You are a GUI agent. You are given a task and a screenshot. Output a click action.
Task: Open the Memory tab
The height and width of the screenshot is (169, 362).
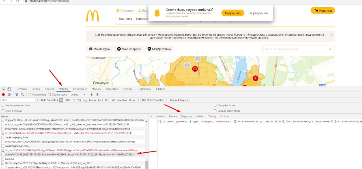96,89
